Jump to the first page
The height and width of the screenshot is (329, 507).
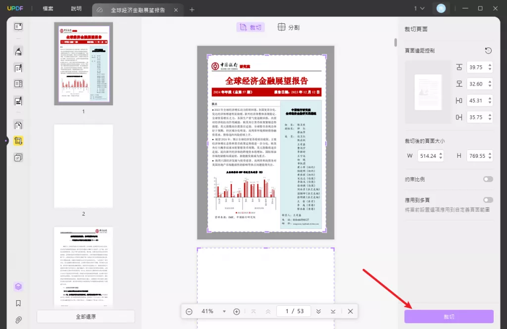[x=253, y=312]
